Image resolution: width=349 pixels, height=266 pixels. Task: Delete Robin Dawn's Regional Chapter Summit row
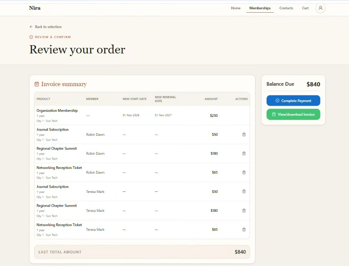[x=244, y=154]
